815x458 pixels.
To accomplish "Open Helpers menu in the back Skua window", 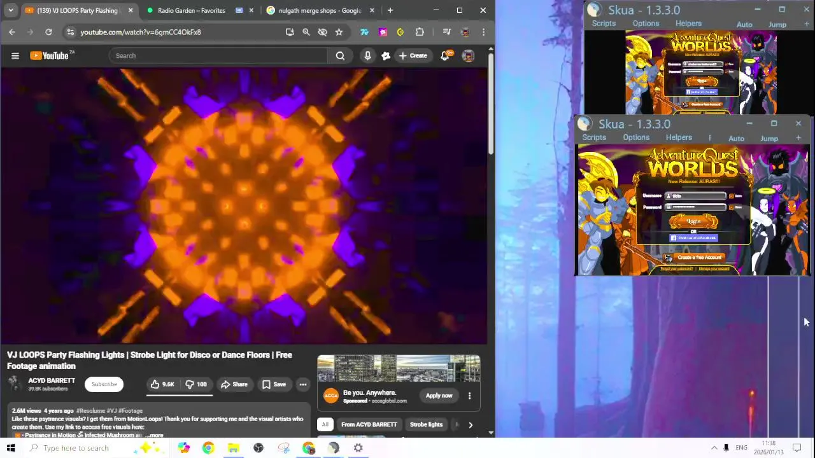I will click(688, 24).
